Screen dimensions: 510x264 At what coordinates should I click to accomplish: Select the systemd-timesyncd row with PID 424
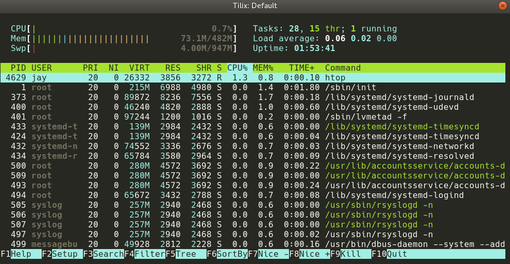pos(253,137)
